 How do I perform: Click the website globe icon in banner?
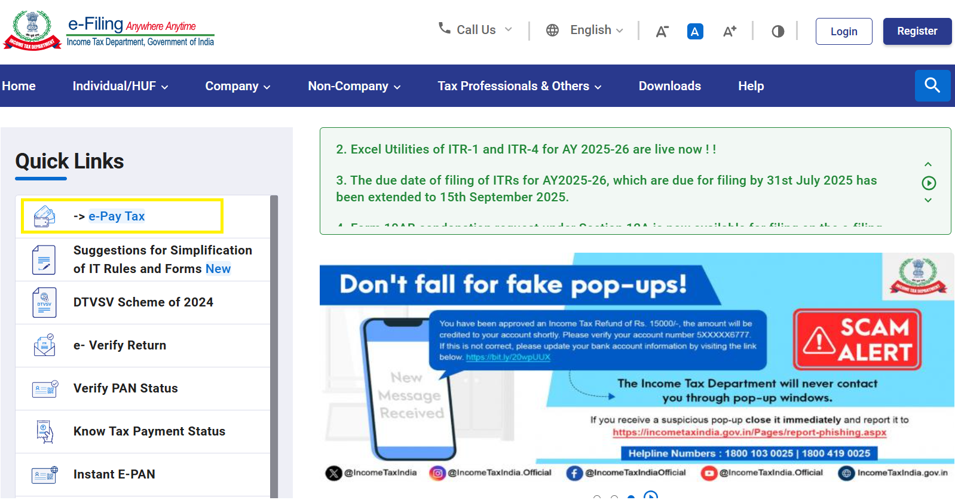pyautogui.click(x=846, y=473)
